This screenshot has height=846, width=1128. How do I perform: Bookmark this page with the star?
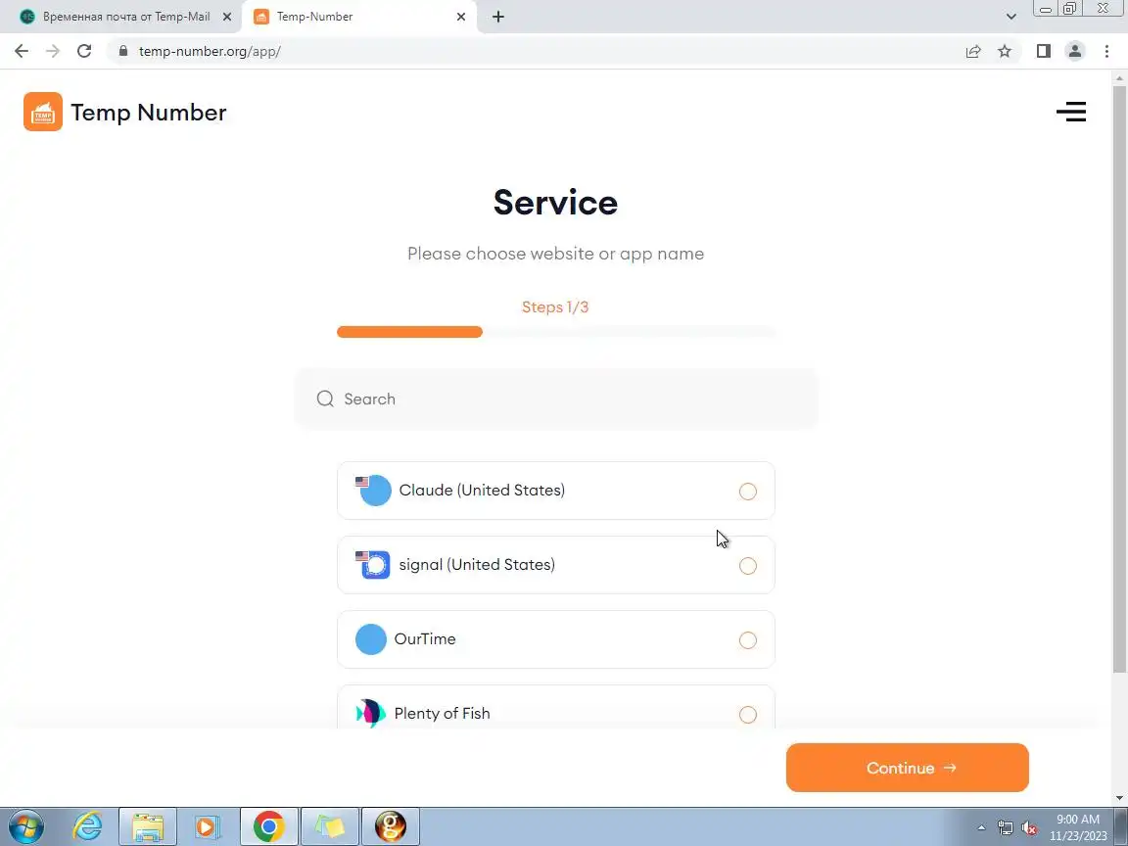pyautogui.click(x=1005, y=51)
